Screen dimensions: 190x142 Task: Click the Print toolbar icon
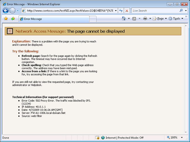pos(145,19)
